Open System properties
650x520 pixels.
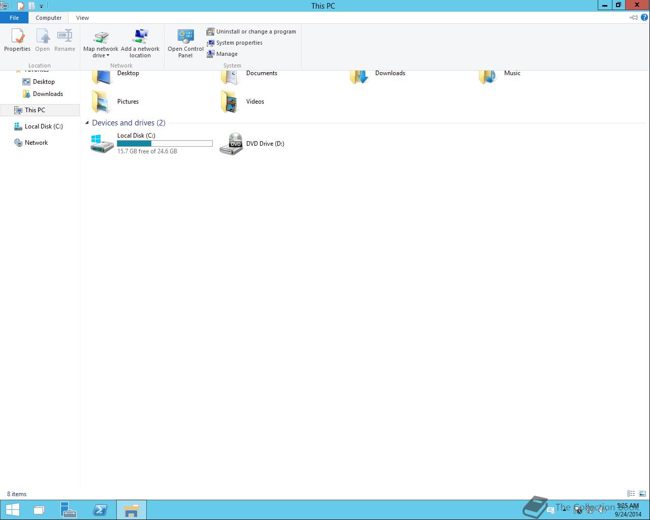click(235, 43)
